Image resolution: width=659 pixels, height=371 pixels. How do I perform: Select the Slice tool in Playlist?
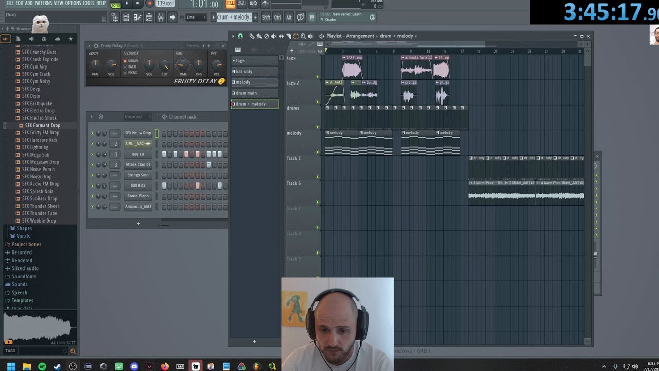coord(288,36)
